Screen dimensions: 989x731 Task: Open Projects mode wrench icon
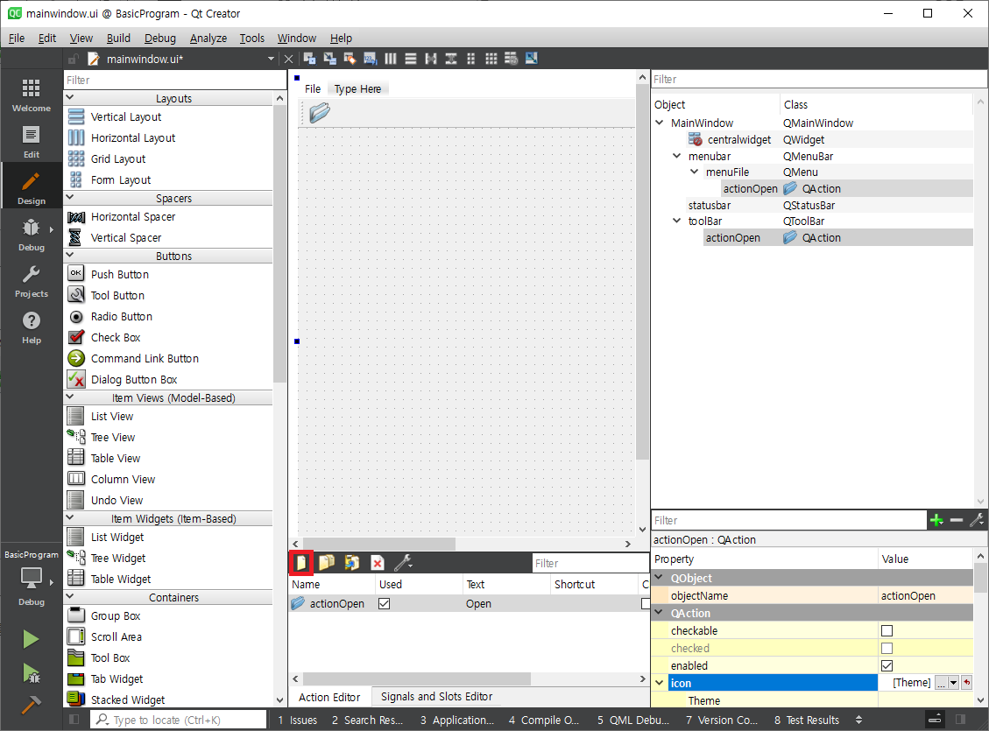pos(32,281)
